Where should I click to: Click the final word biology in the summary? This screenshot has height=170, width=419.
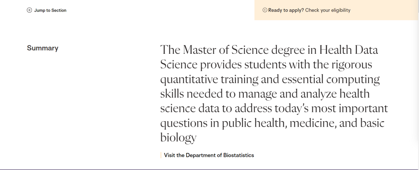(178, 138)
